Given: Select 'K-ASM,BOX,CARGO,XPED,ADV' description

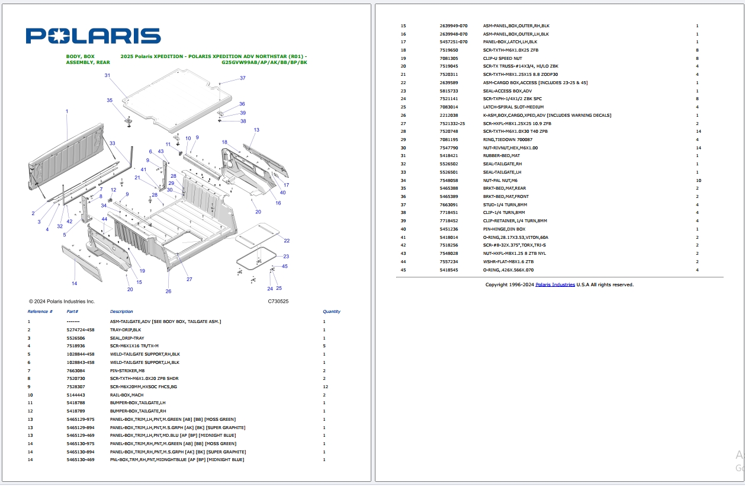Looking at the screenshot, I should [x=547, y=115].
